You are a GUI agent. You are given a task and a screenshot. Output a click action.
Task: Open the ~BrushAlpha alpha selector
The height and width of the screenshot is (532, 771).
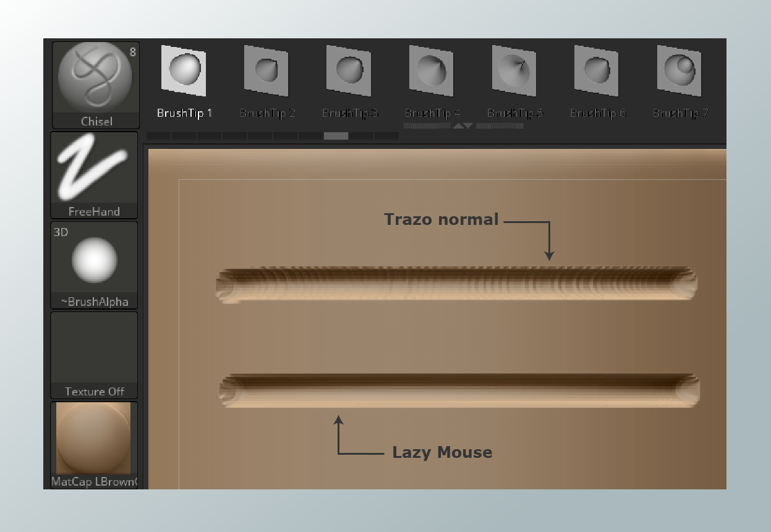[94, 260]
